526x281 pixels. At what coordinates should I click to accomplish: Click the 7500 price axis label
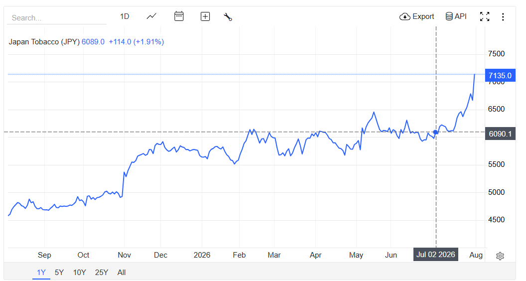pyautogui.click(x=496, y=54)
